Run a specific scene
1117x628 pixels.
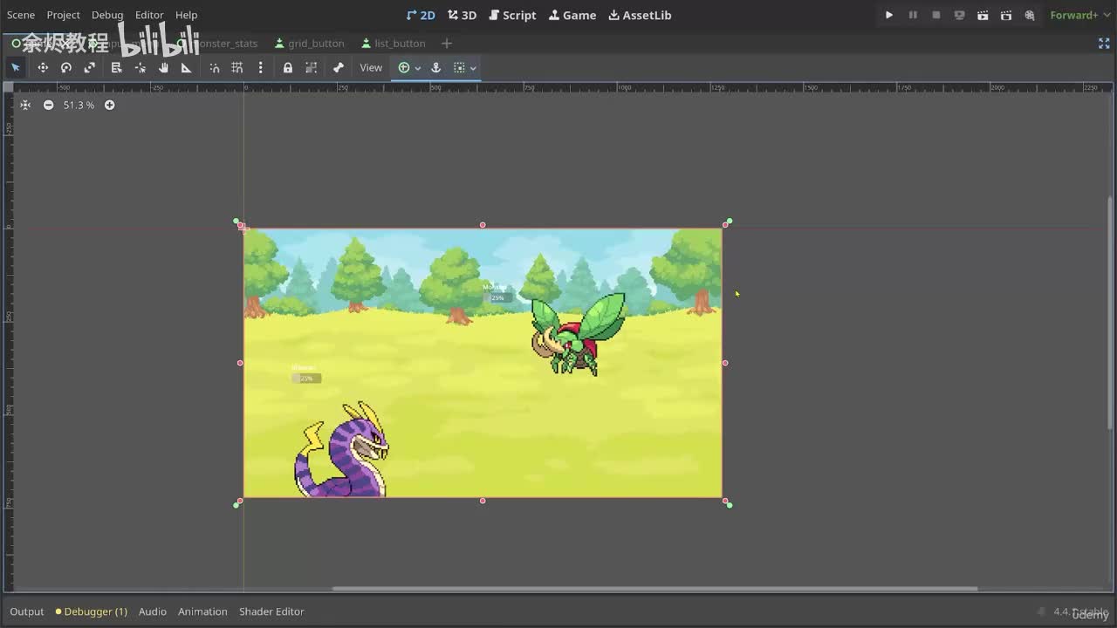1006,15
